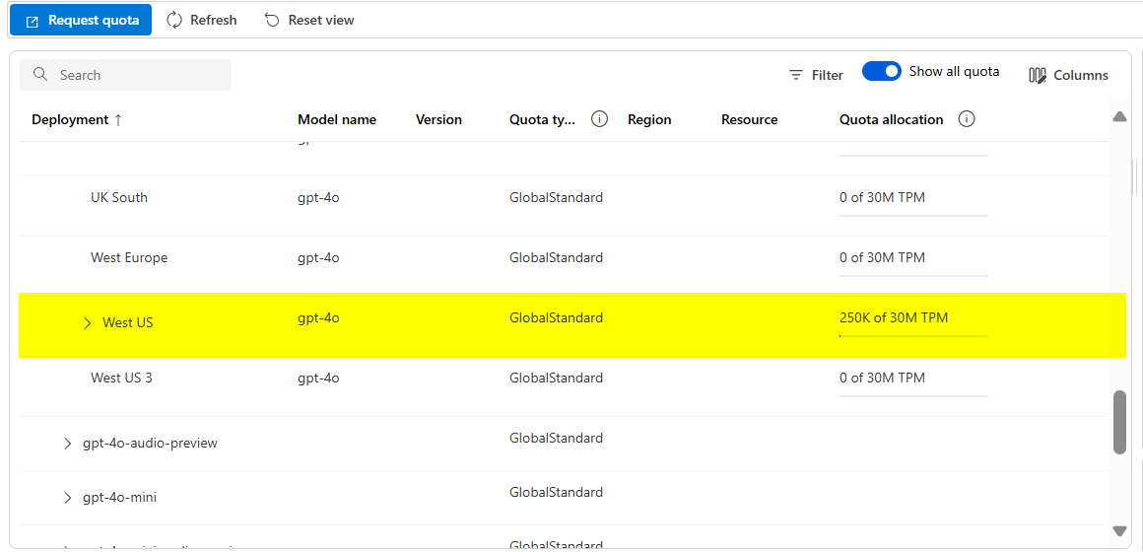Click the table scrollbar down arrow

click(1119, 531)
